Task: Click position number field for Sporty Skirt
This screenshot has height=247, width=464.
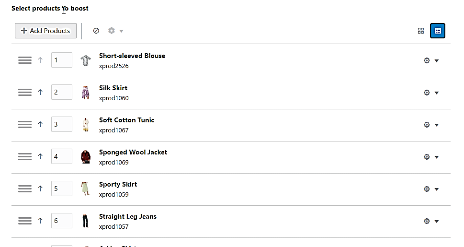Action: coord(62,188)
